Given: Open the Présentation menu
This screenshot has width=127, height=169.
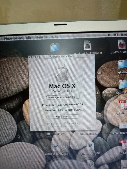Looking at the screenshot, I should (13, 38).
